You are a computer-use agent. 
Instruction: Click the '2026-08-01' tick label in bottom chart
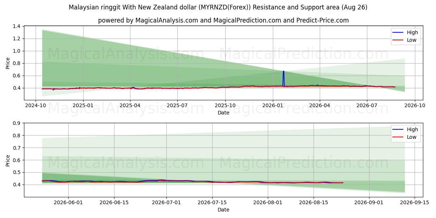[268, 203]
